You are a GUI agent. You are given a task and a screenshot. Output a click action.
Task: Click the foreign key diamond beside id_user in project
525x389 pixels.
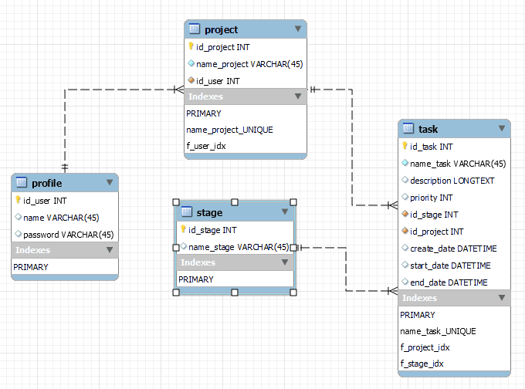[x=191, y=80]
